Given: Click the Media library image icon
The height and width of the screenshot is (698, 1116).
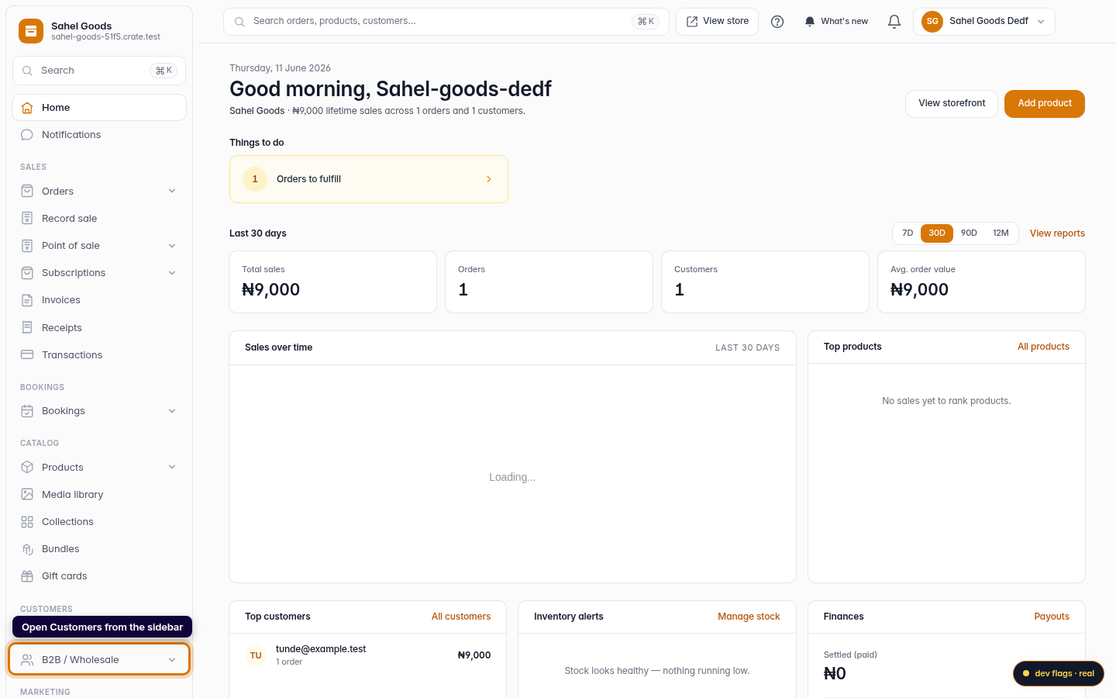Looking at the screenshot, I should [x=27, y=494].
